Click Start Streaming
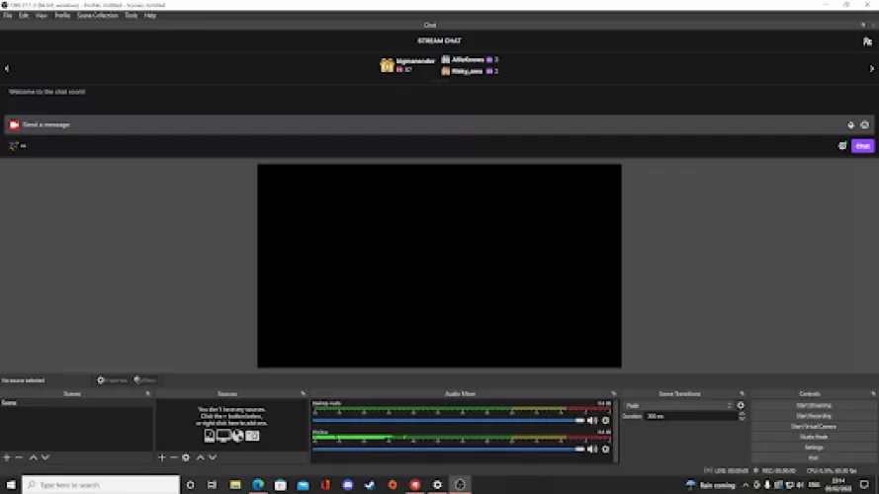 814,405
